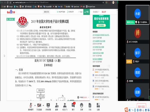Open the chat with unread badge

(x=73, y=107)
